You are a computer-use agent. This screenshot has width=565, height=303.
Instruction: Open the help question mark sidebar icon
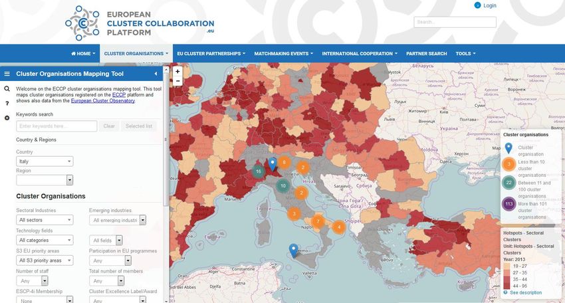coord(7,104)
